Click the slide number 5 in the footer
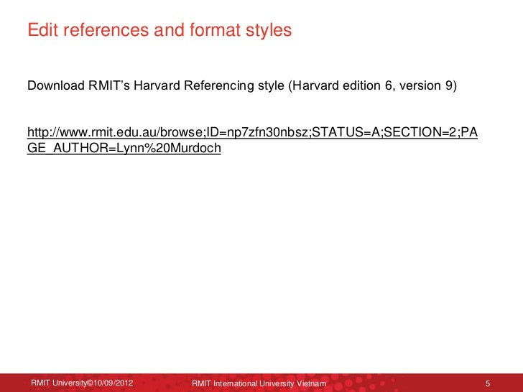523x392 pixels. pyautogui.click(x=488, y=383)
